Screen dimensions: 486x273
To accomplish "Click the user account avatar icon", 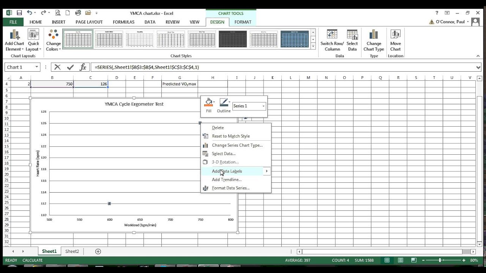I will pyautogui.click(x=475, y=22).
